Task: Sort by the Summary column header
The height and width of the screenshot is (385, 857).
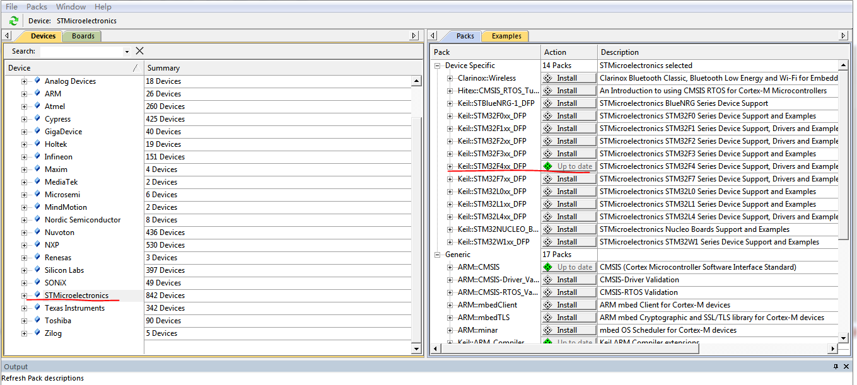Action: tap(283, 67)
